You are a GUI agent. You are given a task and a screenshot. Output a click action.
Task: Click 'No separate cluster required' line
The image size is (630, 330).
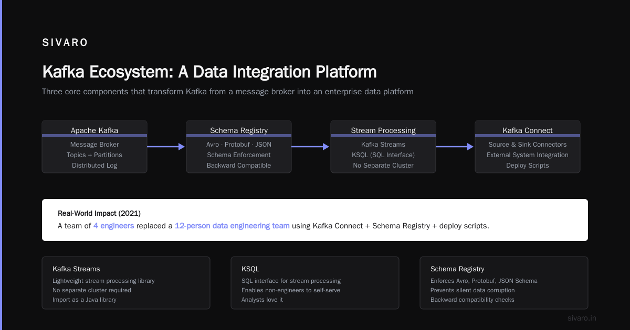(x=92, y=290)
